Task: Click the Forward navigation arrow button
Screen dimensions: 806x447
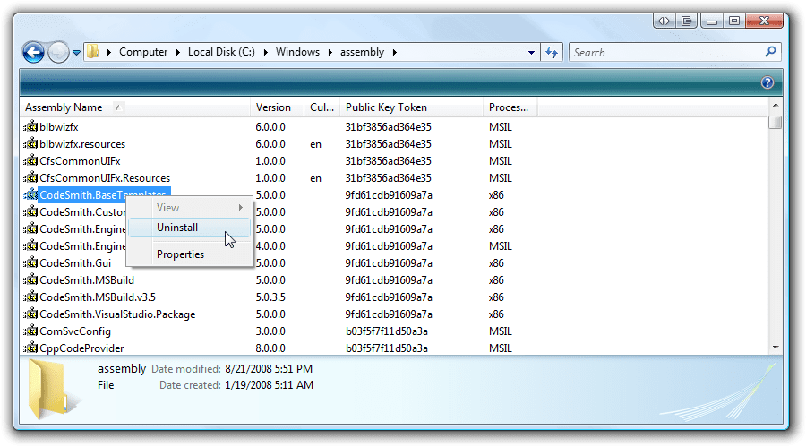Action: click(x=58, y=53)
